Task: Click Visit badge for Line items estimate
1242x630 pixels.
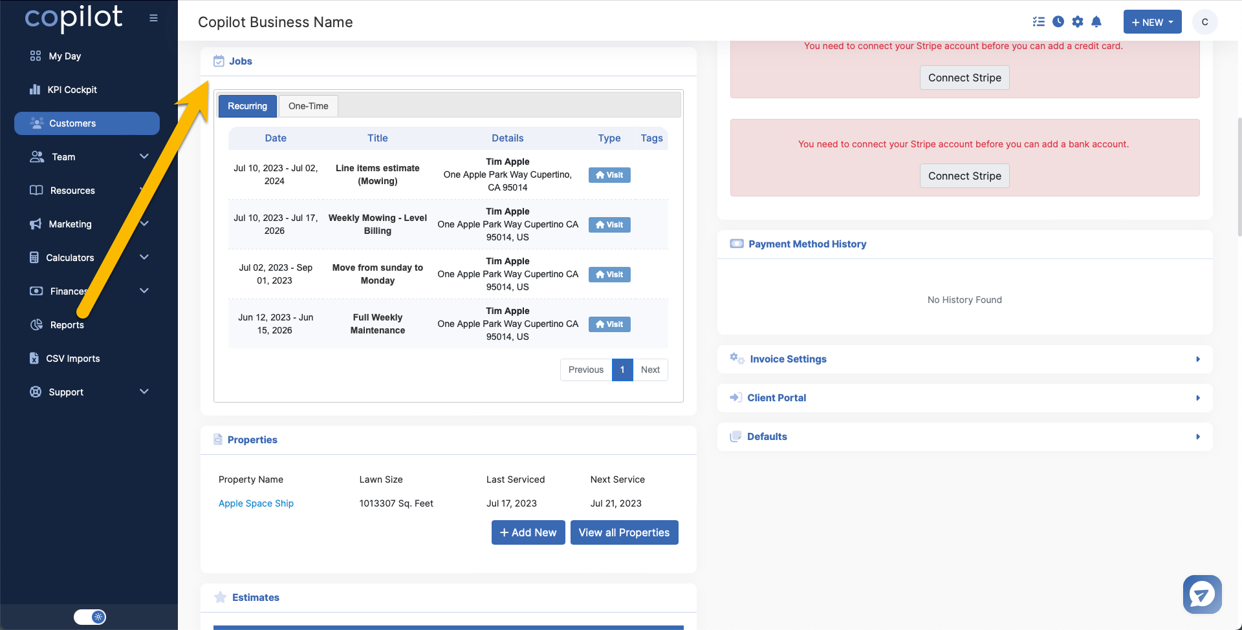Action: tap(609, 175)
